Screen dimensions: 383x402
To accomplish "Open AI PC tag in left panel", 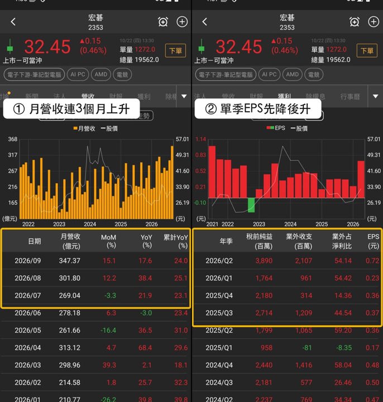I will [x=78, y=75].
